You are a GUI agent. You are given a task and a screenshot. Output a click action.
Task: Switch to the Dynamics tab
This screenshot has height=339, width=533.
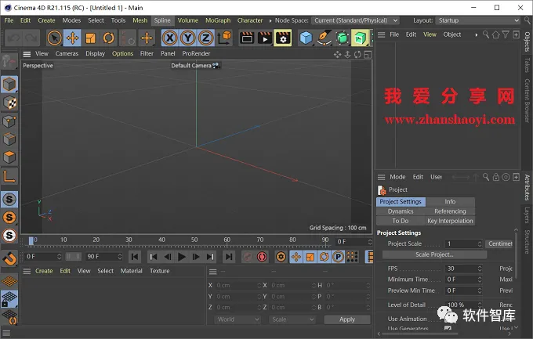pos(401,211)
